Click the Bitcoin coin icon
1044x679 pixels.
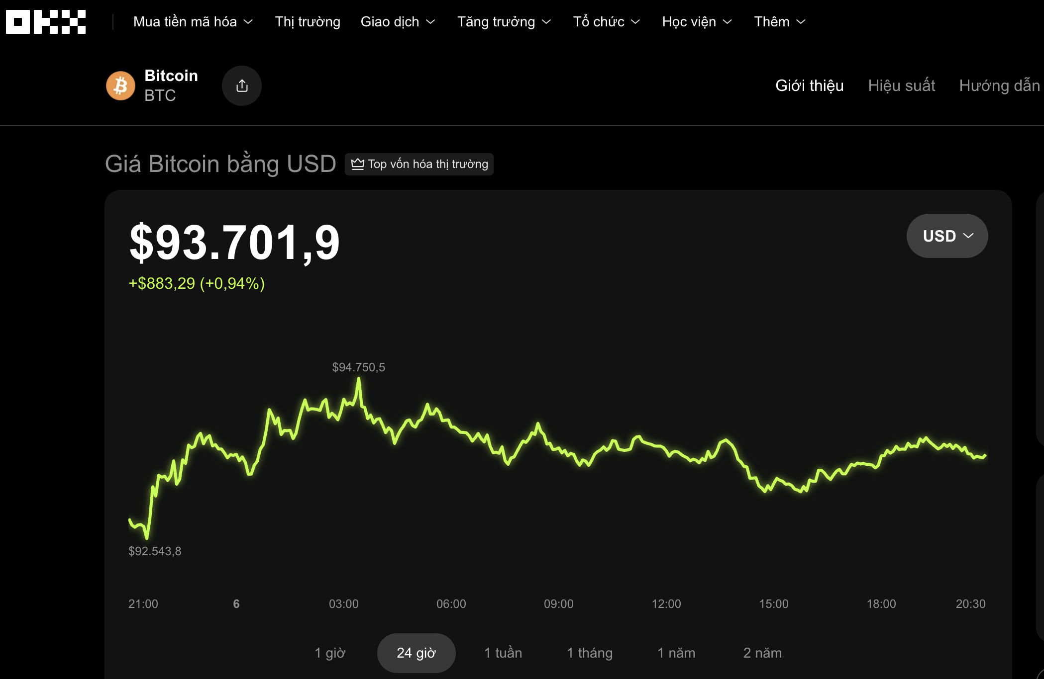pos(120,85)
